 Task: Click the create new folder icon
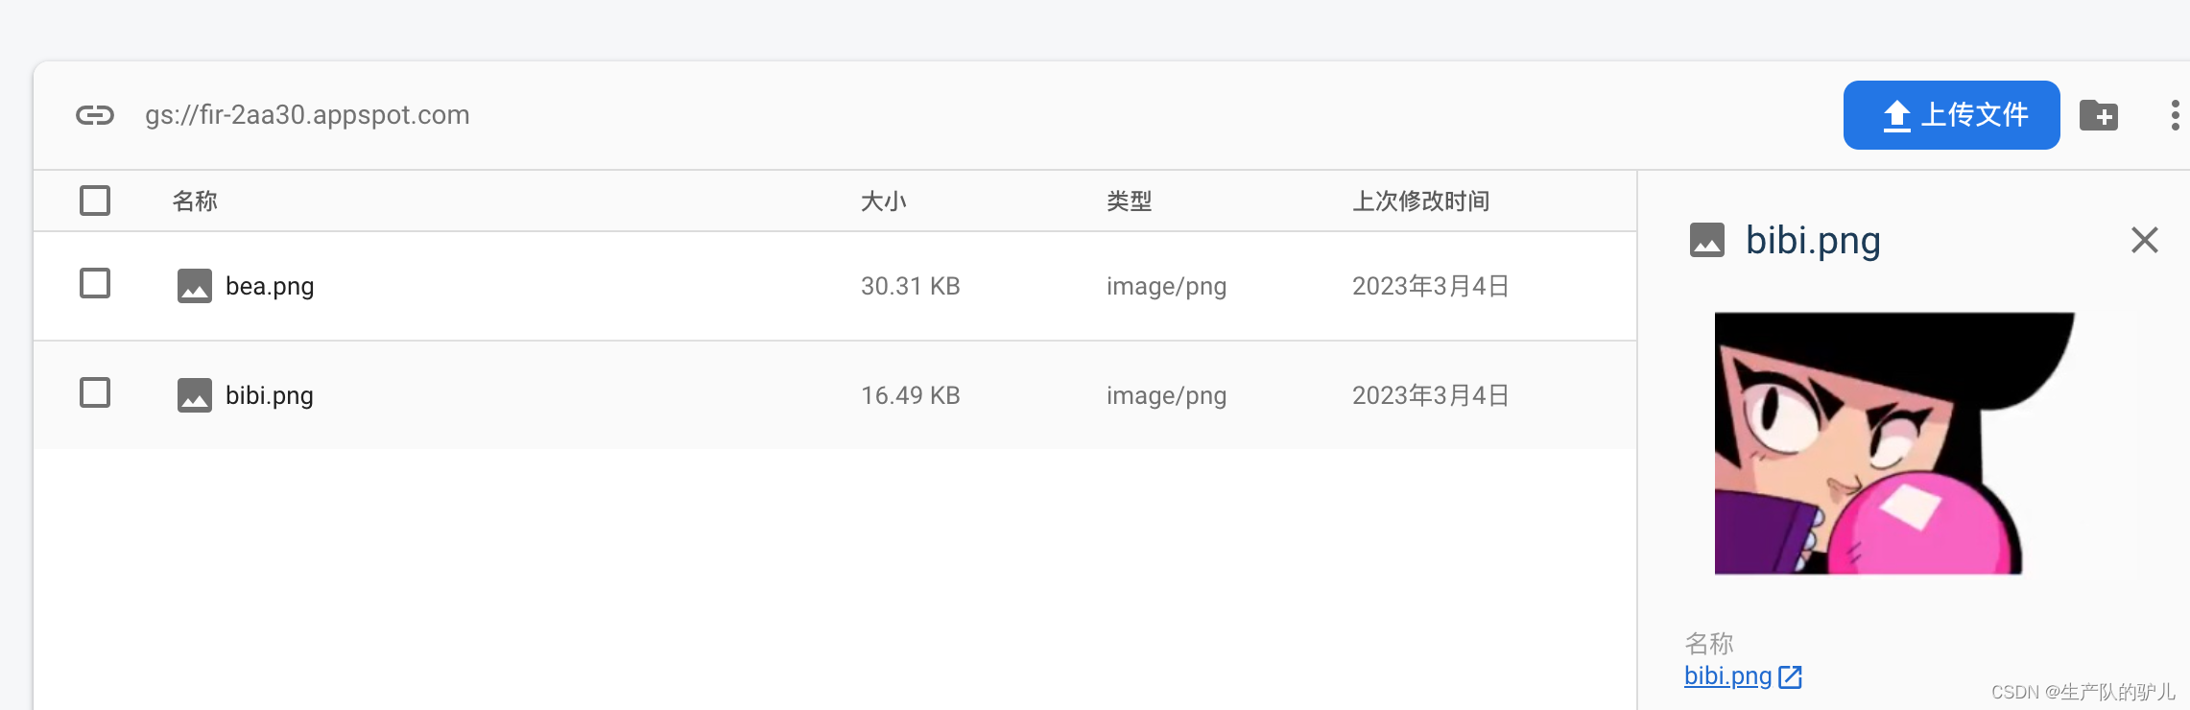point(2100,114)
